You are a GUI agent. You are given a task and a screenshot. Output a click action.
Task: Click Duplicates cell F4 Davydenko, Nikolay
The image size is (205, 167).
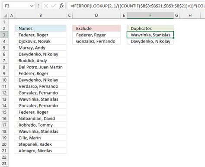(x=150, y=41)
